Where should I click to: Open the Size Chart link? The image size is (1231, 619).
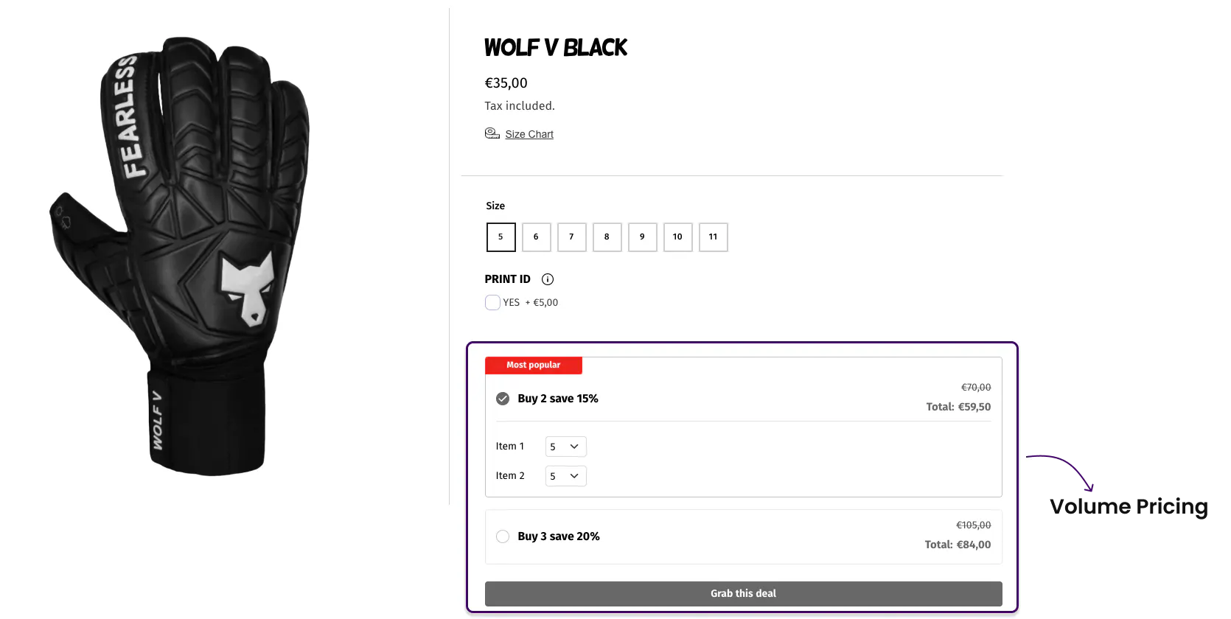pyautogui.click(x=529, y=134)
